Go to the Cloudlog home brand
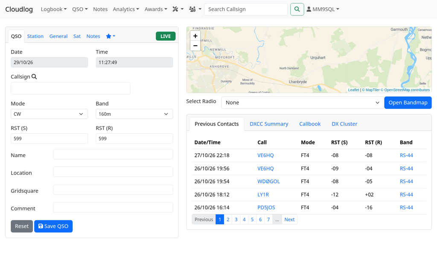This screenshot has height=276, width=437. click(x=19, y=9)
